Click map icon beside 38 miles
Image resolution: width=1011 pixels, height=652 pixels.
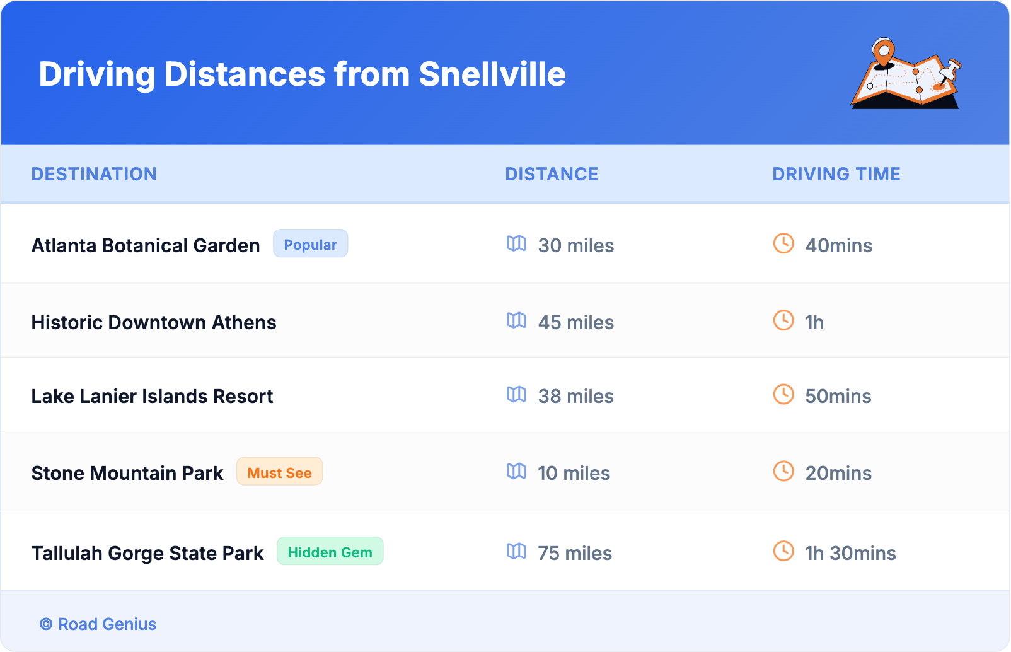click(x=516, y=394)
